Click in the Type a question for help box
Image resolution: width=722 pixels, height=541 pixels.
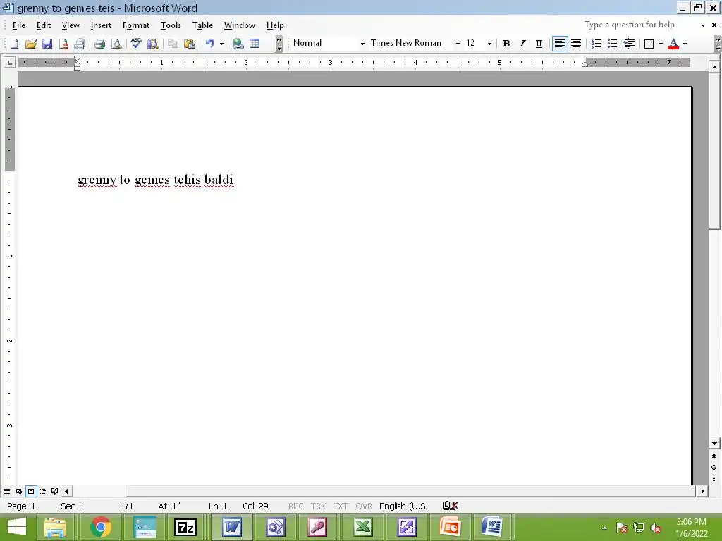639,25
